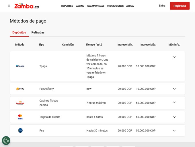
Task: Click the Zamba Cash logo
Action: tap(20, 103)
